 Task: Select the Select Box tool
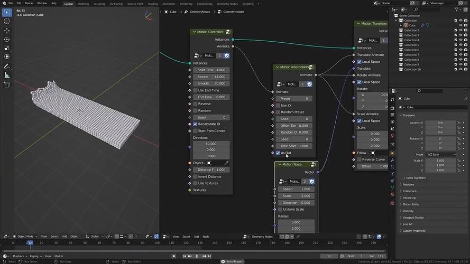coord(7,13)
